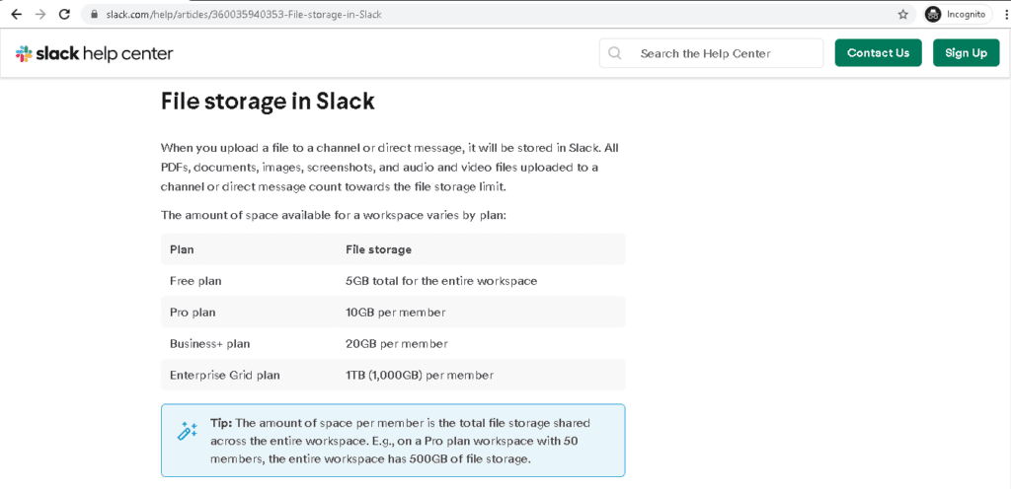Click the bold Tip: label

222,423
